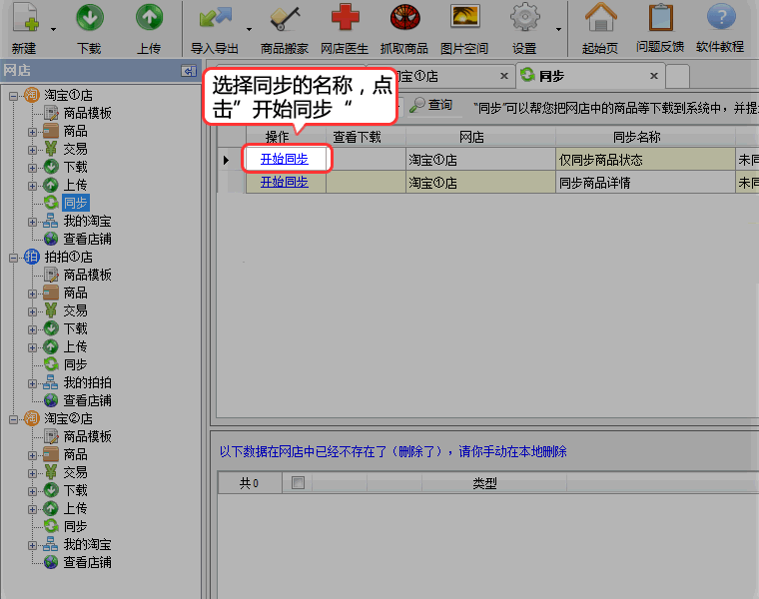This screenshot has height=599, width=759.
Task: Click the 类型 column header
Action: 494,483
